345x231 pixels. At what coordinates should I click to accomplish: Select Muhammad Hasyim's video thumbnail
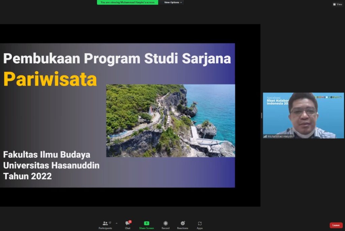click(303, 115)
